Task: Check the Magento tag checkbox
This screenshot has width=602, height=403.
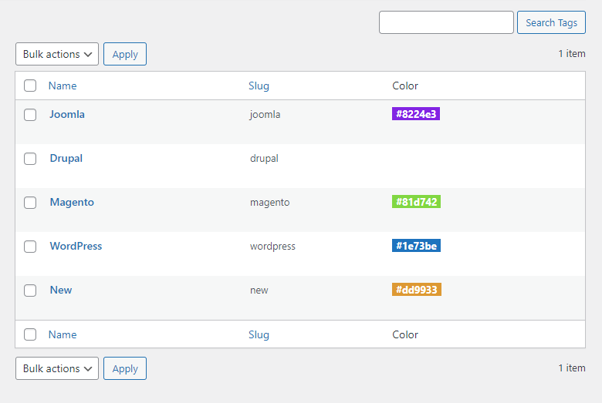Action: (x=30, y=203)
